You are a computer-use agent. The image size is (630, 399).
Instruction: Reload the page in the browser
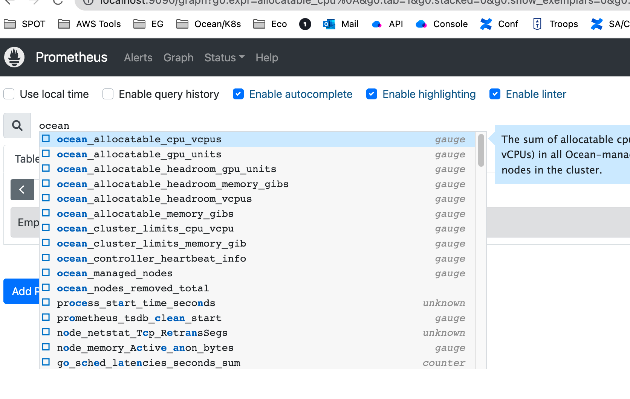coord(58,2)
